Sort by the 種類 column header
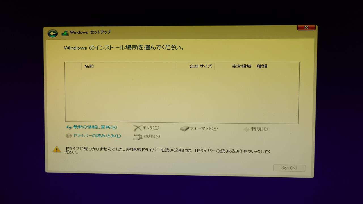This screenshot has width=363, height=204. (277, 66)
